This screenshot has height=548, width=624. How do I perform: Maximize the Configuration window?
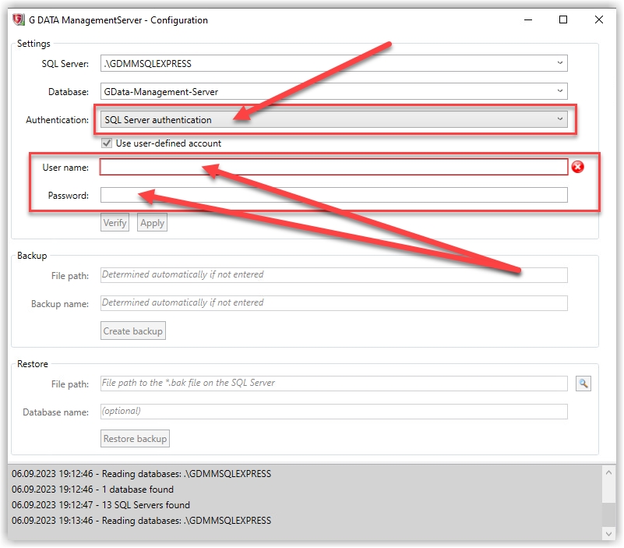pyautogui.click(x=563, y=19)
